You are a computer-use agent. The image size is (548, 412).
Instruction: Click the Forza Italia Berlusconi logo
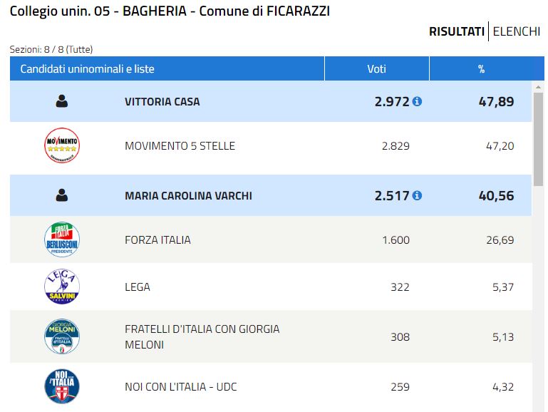point(62,240)
